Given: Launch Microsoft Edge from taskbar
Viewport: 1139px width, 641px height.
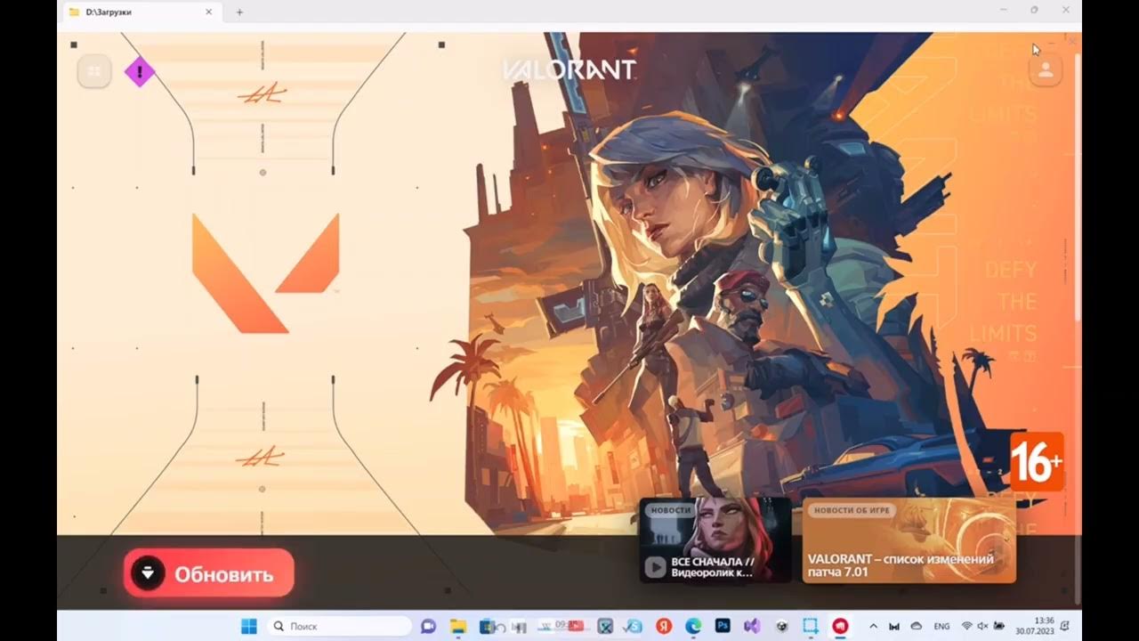Looking at the screenshot, I should coord(693,626).
